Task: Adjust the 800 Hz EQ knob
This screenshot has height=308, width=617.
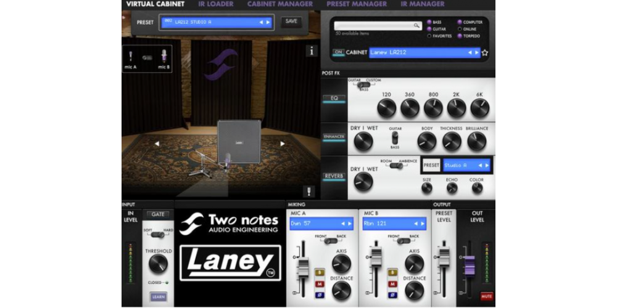Action: 433,108
